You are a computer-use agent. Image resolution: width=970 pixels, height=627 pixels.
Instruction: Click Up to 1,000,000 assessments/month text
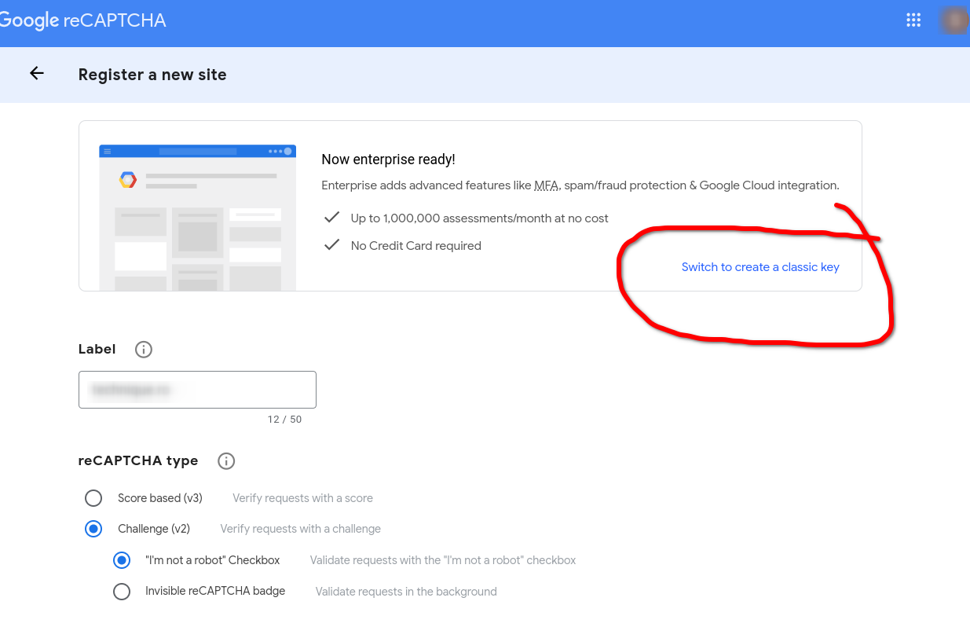click(x=479, y=218)
